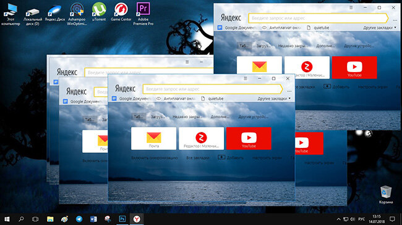Switch to Telegram in the taskbar
Image resolution: width=402 pixels, height=225 pixels.
click(x=79, y=219)
